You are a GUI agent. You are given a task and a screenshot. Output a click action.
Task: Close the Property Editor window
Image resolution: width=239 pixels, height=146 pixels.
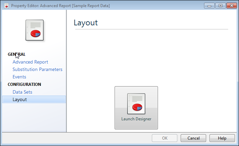tap(232, 6)
